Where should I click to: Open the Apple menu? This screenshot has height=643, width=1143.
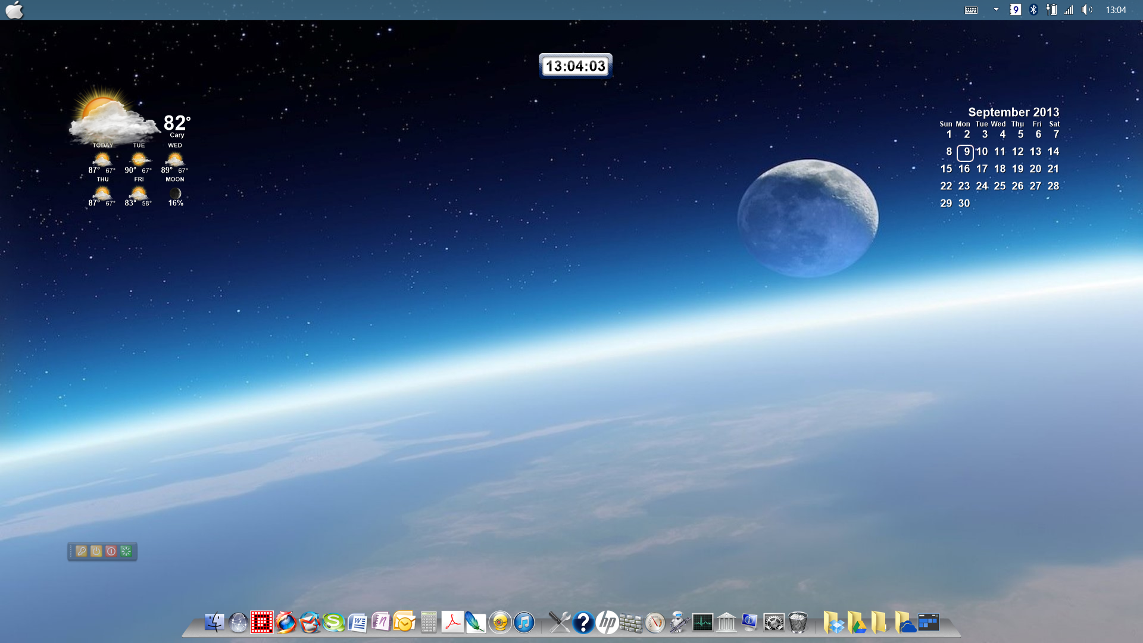14,10
